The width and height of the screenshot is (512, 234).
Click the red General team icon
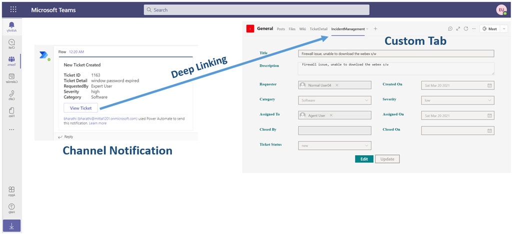click(250, 29)
